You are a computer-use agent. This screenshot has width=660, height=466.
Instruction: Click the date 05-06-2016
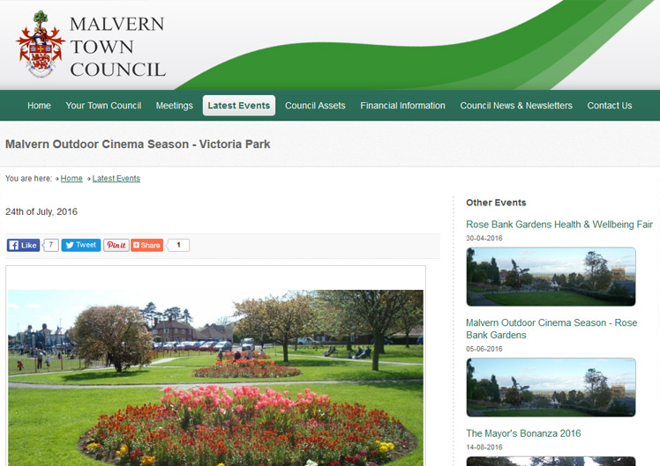(484, 349)
